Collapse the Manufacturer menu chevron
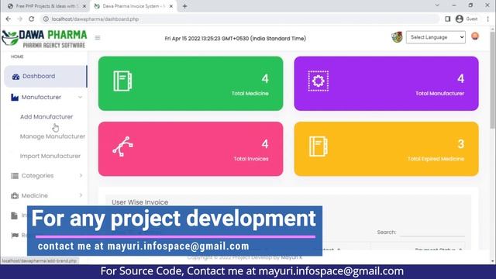 coord(80,98)
